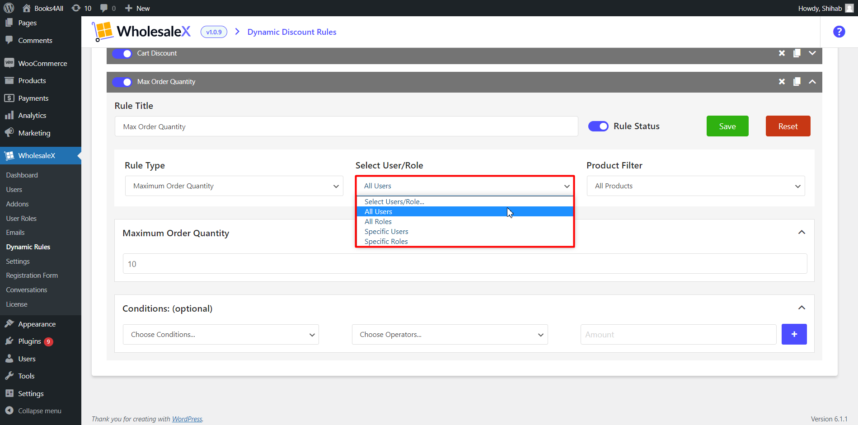This screenshot has height=425, width=858.
Task: Open the Analytics bar chart icon
Action: pyautogui.click(x=9, y=115)
